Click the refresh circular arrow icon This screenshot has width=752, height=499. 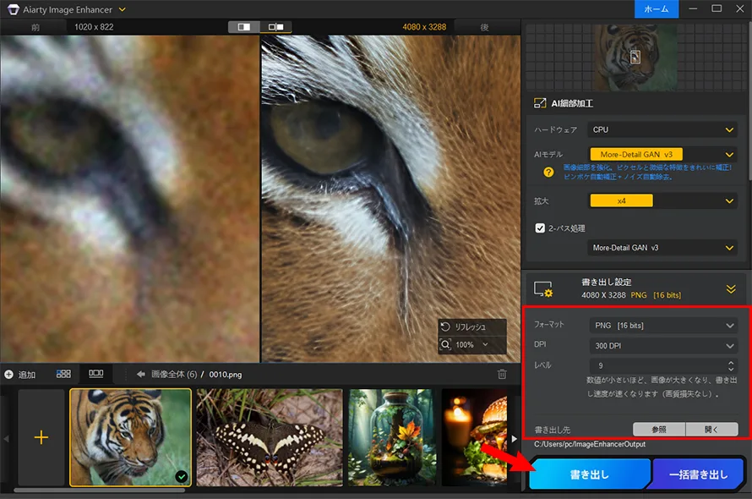point(445,326)
